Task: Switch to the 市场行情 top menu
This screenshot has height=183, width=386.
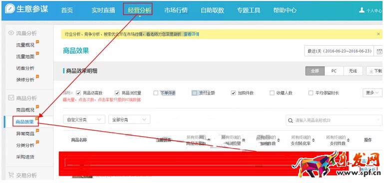Action: [x=176, y=10]
